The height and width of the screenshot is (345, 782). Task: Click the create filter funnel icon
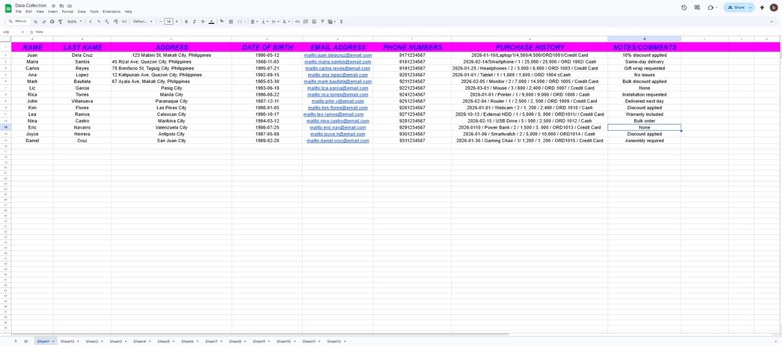click(x=322, y=21)
